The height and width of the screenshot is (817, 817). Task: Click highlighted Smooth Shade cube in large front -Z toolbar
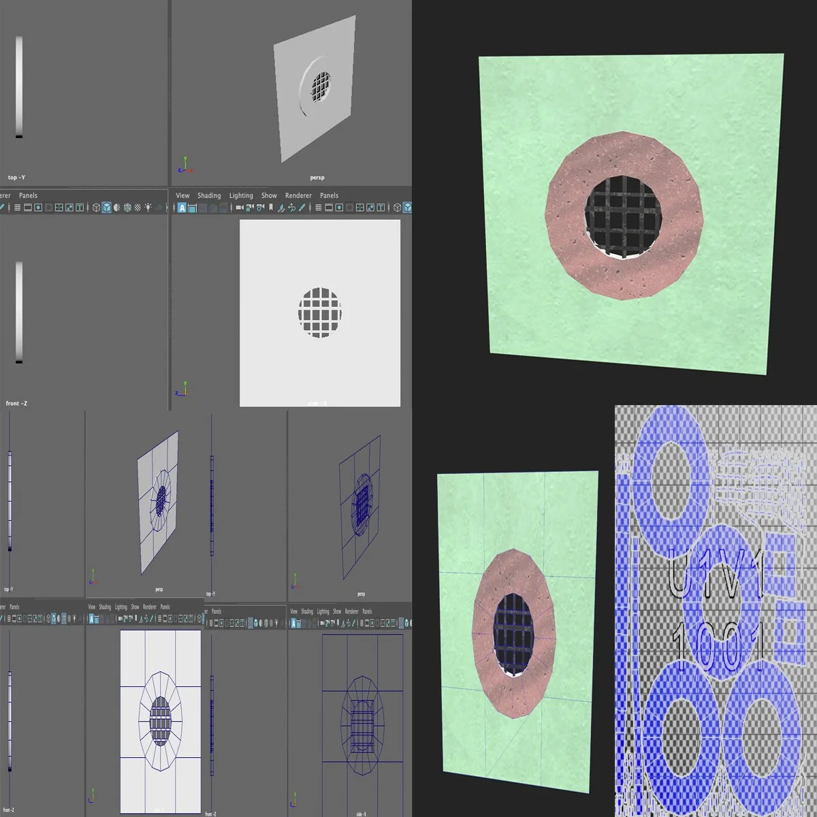click(x=106, y=208)
